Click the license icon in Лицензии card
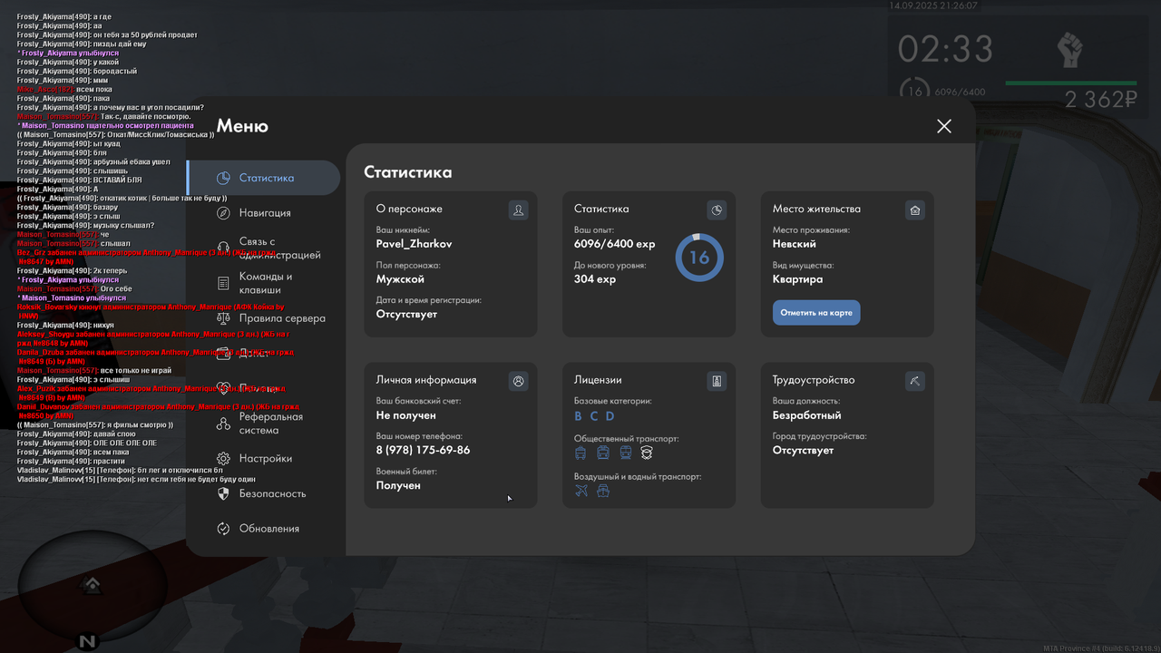Screen dimensions: 1161x653 coord(717,381)
